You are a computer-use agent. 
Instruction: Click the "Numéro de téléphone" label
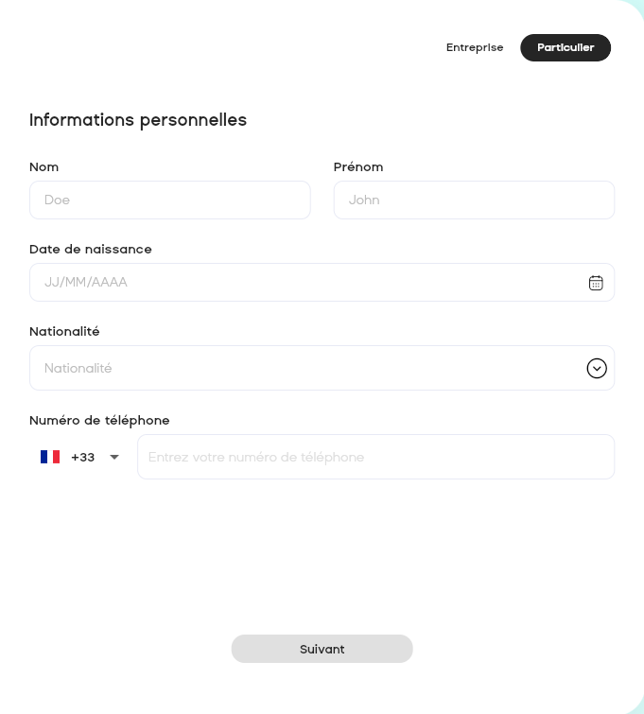click(99, 421)
